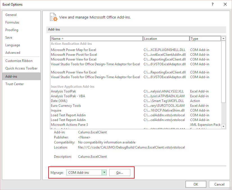Click the Action type cell for Date (XML)
Viewport: 232px width, 190px height.
click(195, 101)
